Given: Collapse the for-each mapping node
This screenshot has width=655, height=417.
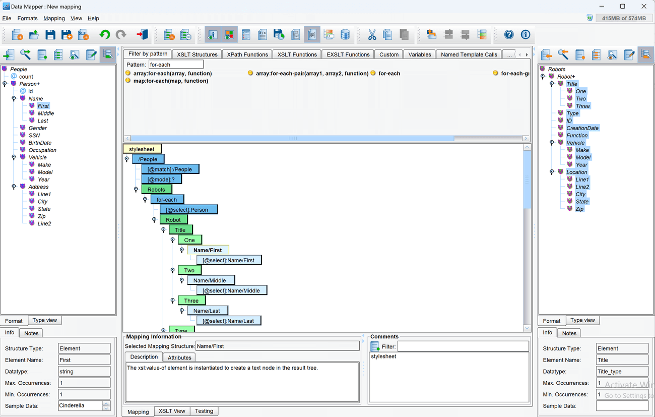Looking at the screenshot, I should pyautogui.click(x=145, y=200).
